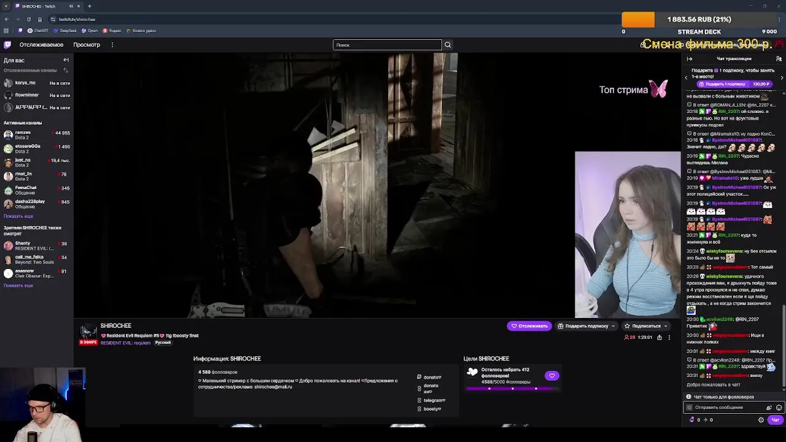Focus the 'Поиск' search field
Viewport: 786px width, 442px height.
pyautogui.click(x=387, y=45)
